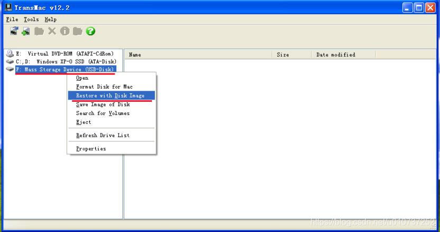Screen dimensions: 440x232
Task: Select F: Mass Storage Device entry
Action: pyautogui.click(x=66, y=69)
